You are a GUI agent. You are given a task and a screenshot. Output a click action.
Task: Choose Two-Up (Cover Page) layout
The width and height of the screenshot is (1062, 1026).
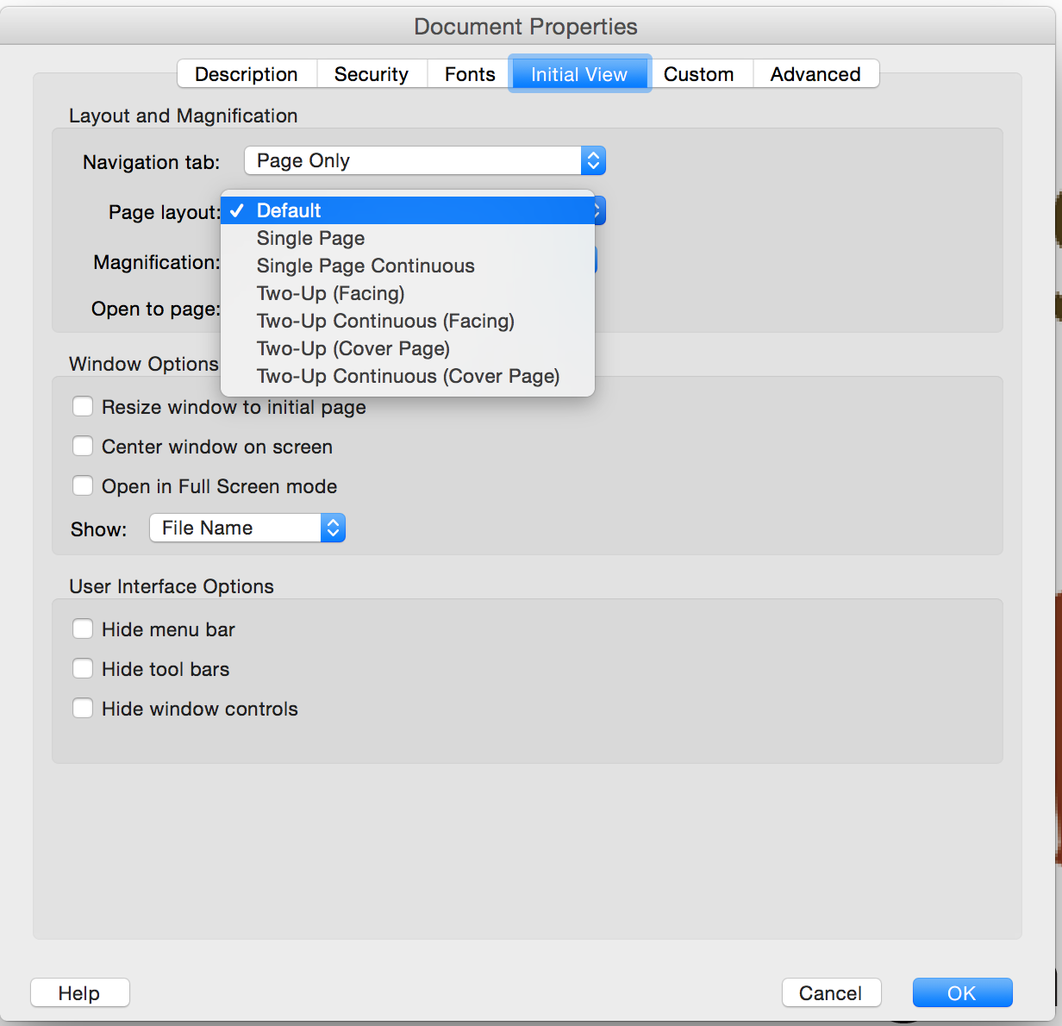353,348
